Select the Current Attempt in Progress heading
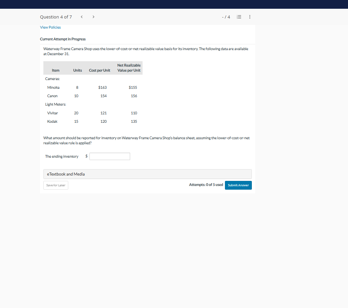Screen dimensions: 348x308 pos(63,39)
